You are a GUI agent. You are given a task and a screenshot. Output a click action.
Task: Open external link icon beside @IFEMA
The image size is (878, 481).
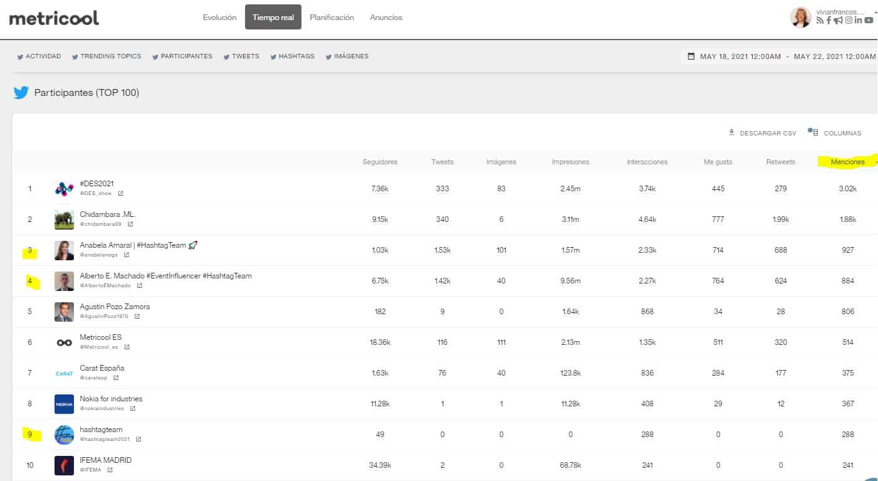pos(110,470)
